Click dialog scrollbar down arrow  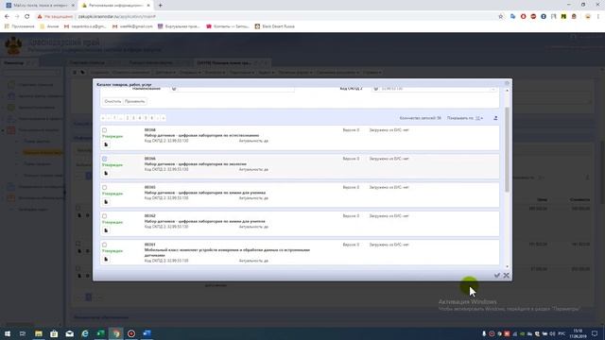click(x=507, y=266)
